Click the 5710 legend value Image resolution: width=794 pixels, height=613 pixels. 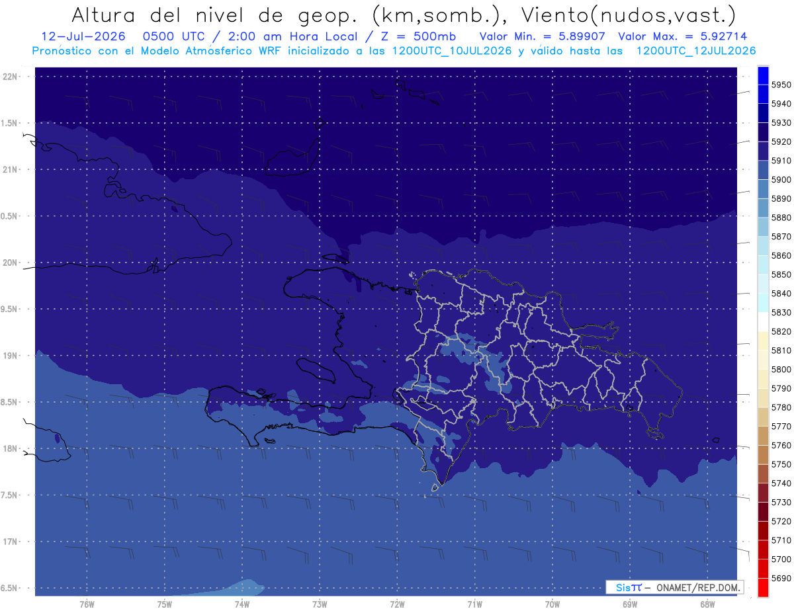coord(781,540)
